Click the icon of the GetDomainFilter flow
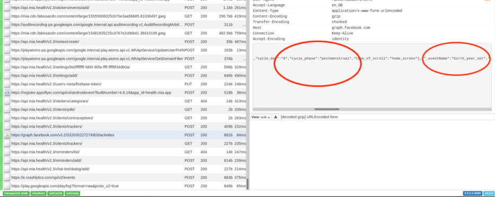 coord(7,59)
